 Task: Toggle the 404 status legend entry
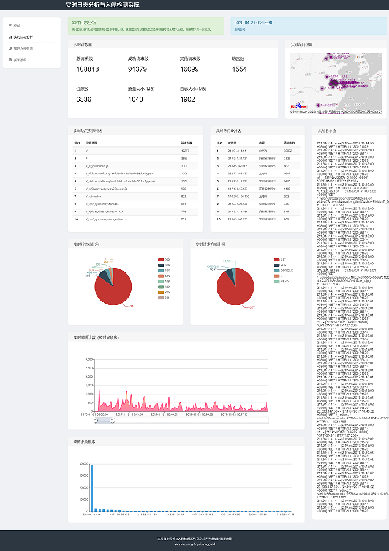pos(164,271)
